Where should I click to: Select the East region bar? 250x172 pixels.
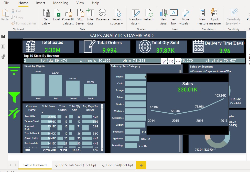coord(56,86)
